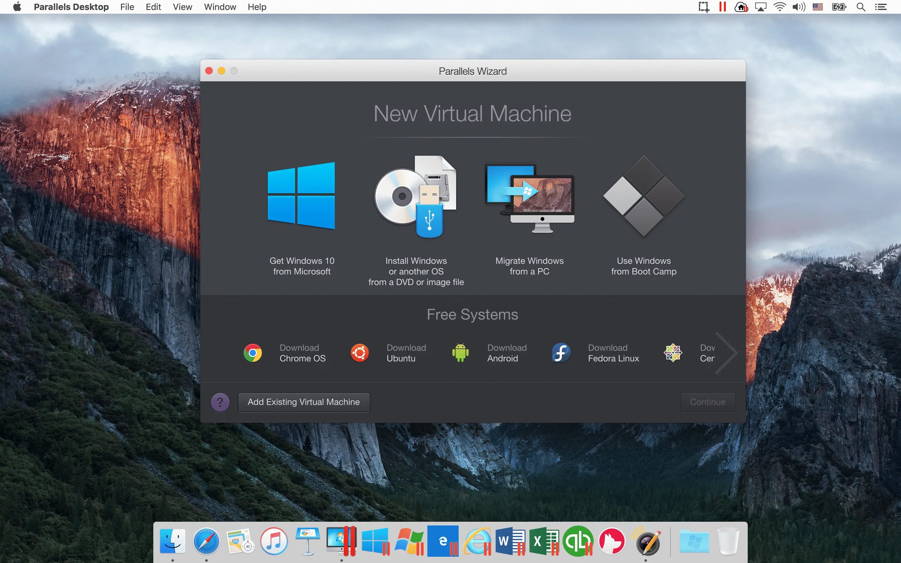The height and width of the screenshot is (563, 901).
Task: Select Download Fedora Linux icon
Action: click(560, 352)
